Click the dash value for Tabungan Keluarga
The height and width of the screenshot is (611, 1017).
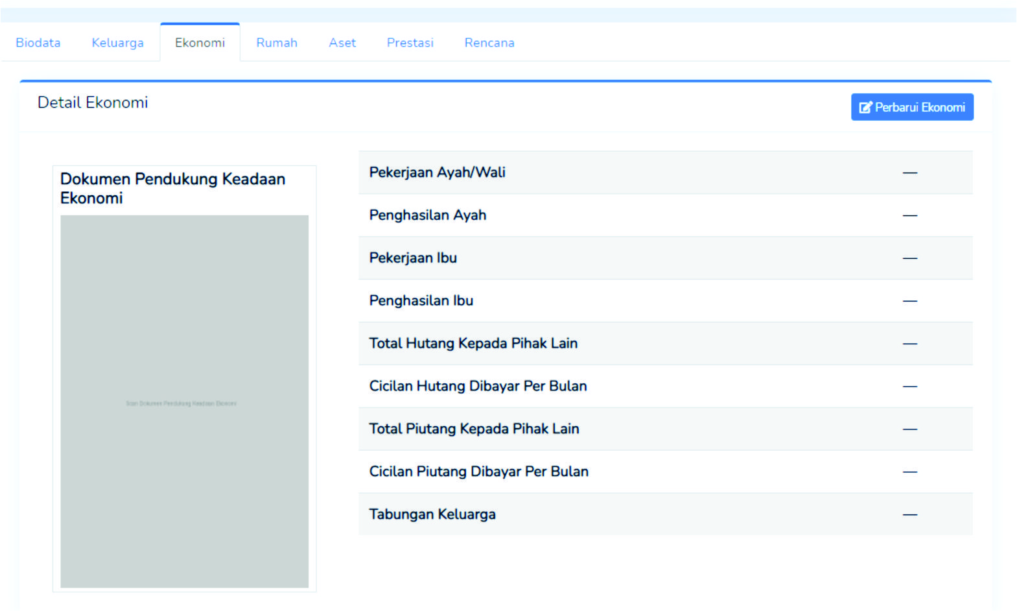(x=910, y=514)
